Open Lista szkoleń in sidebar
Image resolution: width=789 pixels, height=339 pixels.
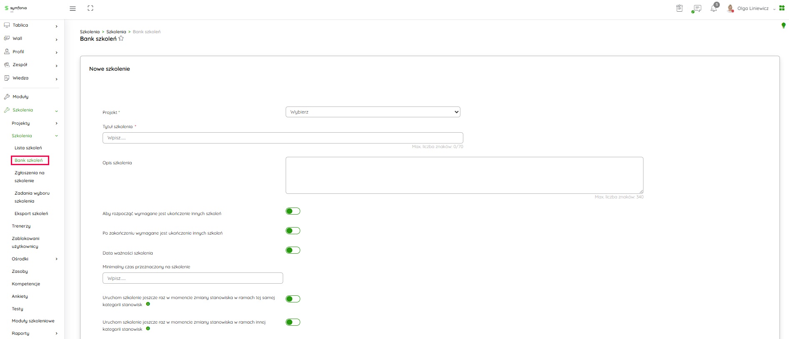coord(28,148)
